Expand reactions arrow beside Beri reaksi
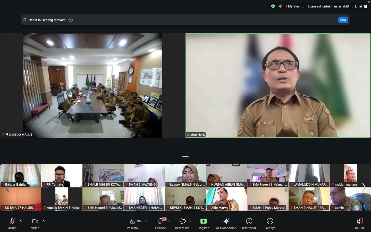Screen dimensions: 371x232 pyautogui.click(x=190, y=221)
